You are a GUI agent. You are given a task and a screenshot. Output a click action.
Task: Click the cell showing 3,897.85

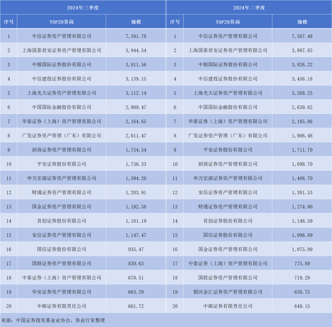pyautogui.click(x=302, y=50)
